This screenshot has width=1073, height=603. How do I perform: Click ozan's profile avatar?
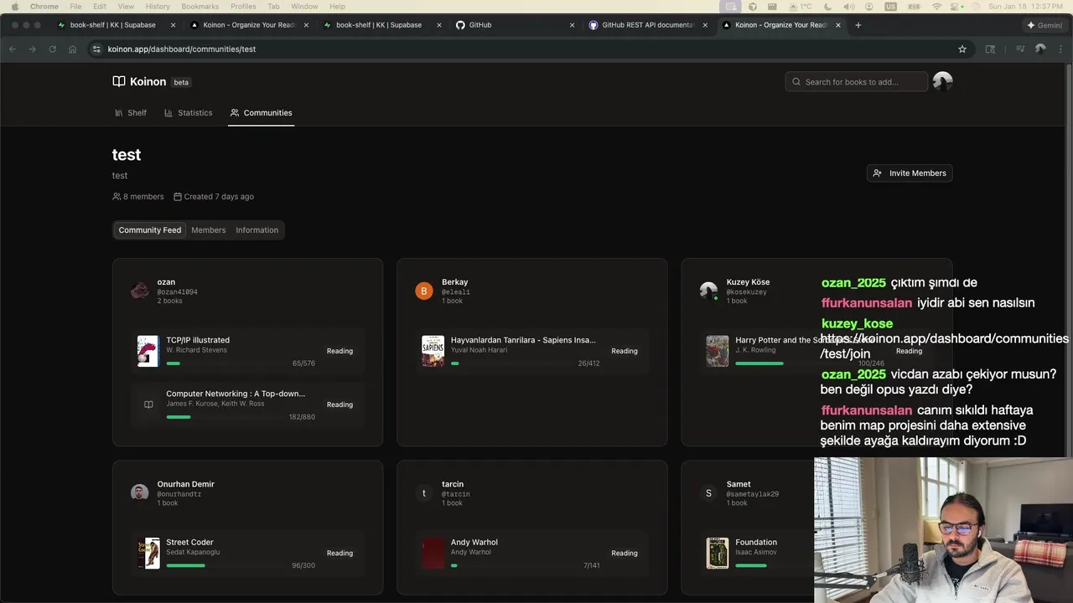click(139, 291)
